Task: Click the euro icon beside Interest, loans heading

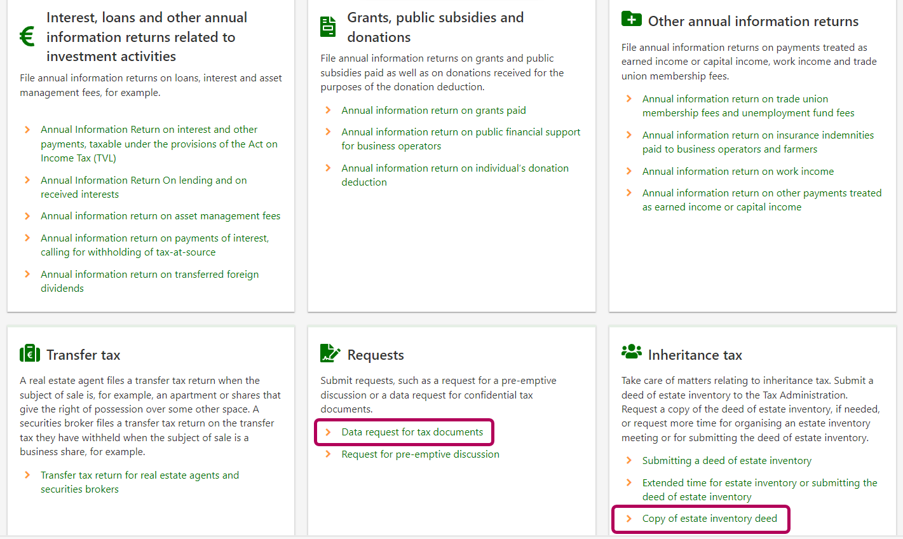Action: pos(27,37)
